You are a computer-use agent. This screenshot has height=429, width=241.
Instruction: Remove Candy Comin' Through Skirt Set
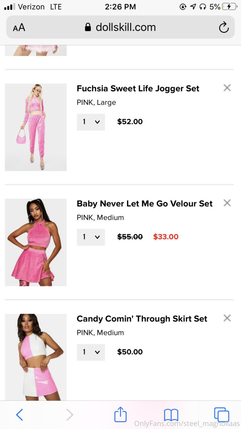pyautogui.click(x=227, y=318)
